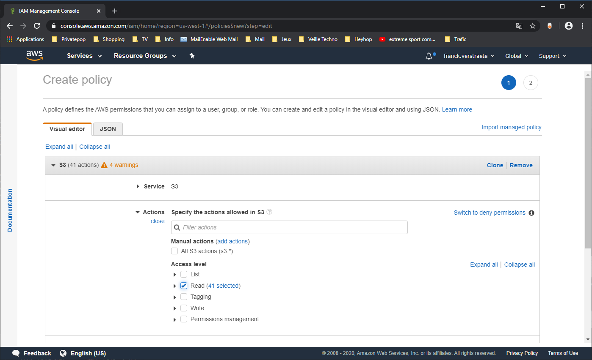This screenshot has width=592, height=360.
Task: Click the site lock icon in address bar
Action: click(53, 26)
